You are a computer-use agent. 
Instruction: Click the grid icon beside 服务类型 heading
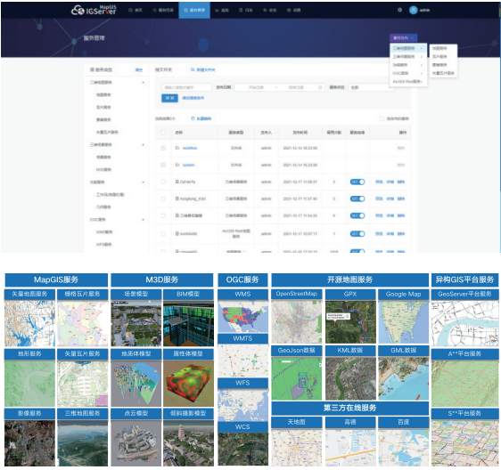coord(92,69)
